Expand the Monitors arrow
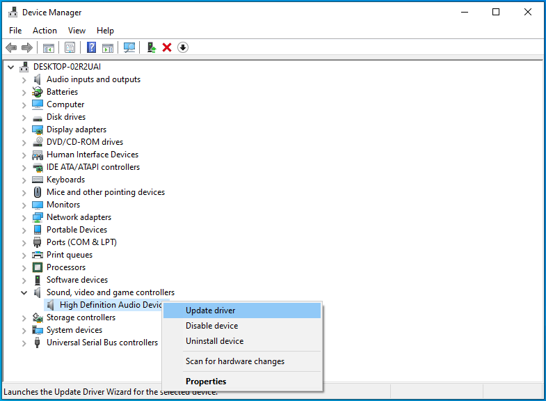The height and width of the screenshot is (401, 546). pyautogui.click(x=24, y=205)
